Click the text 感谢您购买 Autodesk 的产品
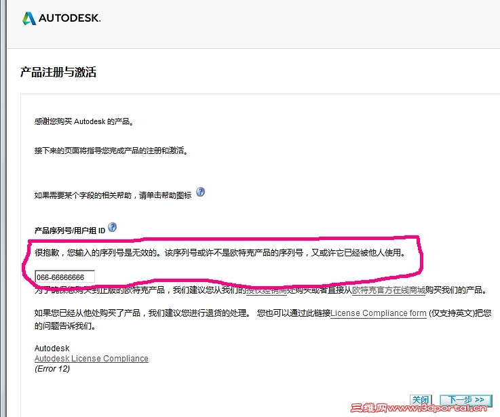500x417 pixels. (83, 121)
